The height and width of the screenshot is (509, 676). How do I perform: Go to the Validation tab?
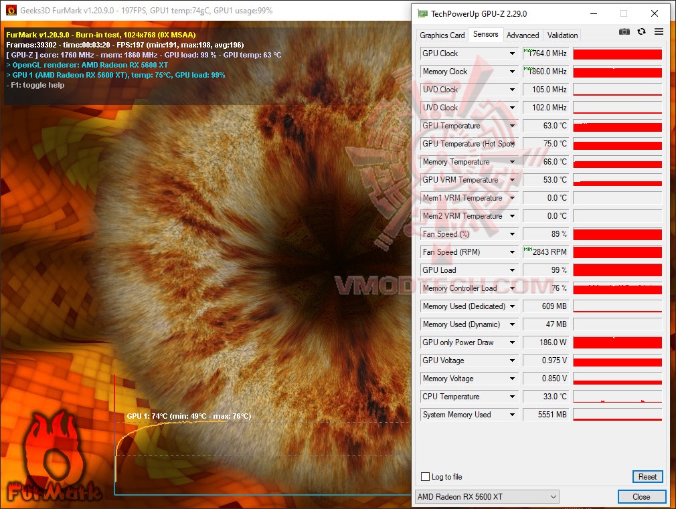click(x=562, y=35)
